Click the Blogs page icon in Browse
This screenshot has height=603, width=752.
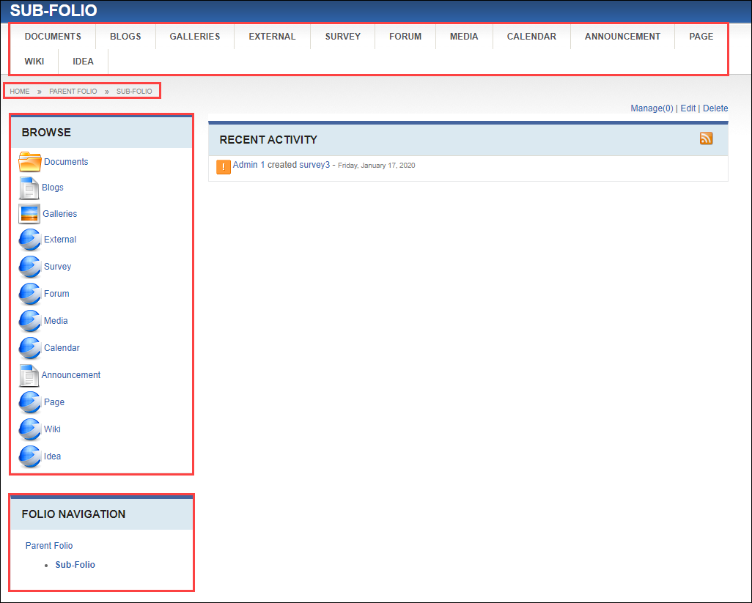(x=29, y=188)
